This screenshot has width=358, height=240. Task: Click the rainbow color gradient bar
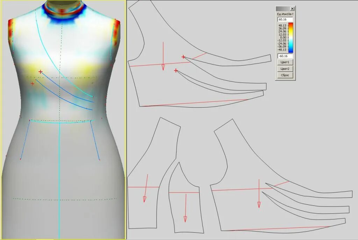tap(291, 38)
